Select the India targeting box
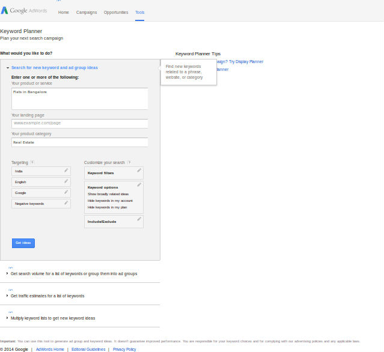The height and width of the screenshot is (352, 384). tap(41, 171)
